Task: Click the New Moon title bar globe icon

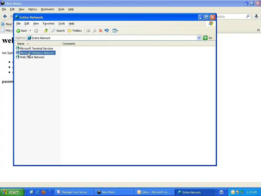Action: [x=3, y=3]
